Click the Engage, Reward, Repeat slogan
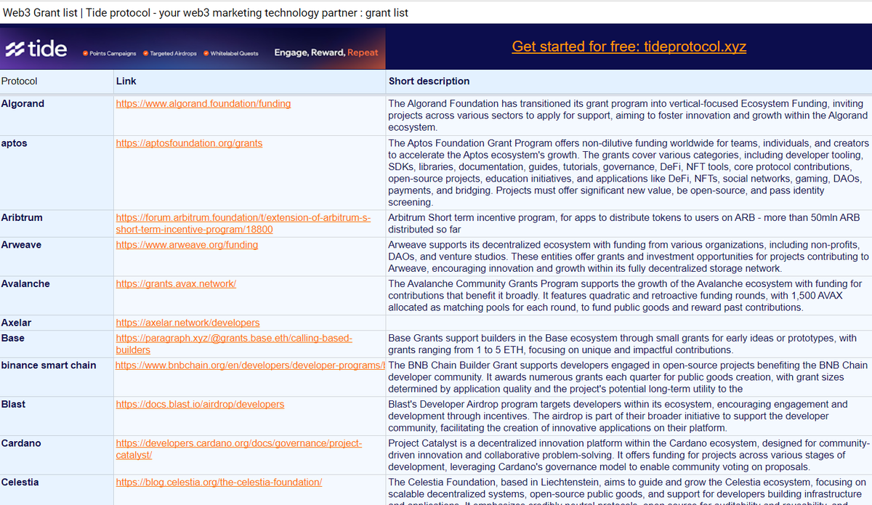Screen dimensions: 872x505 (x=326, y=52)
